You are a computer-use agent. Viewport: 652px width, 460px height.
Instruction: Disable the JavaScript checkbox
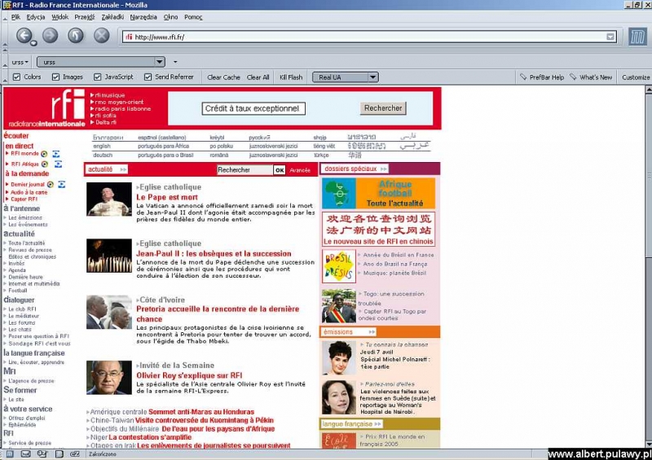[x=97, y=77]
